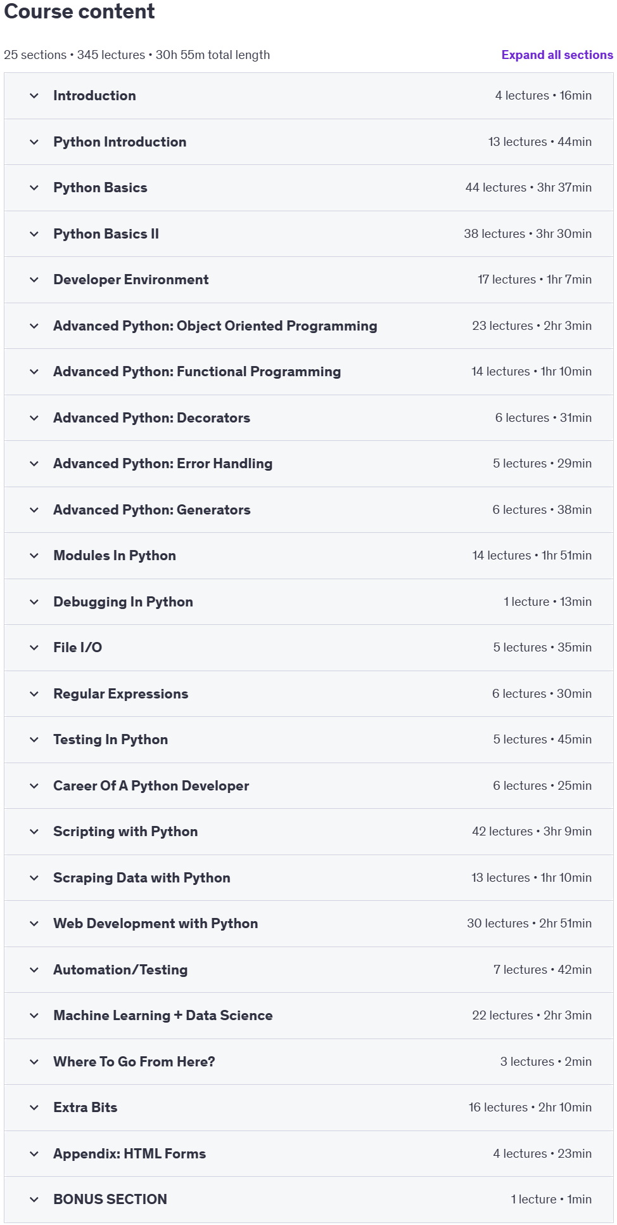This screenshot has height=1225, width=617.
Task: Click the course summary "30h 55m total length"
Action: (x=213, y=55)
